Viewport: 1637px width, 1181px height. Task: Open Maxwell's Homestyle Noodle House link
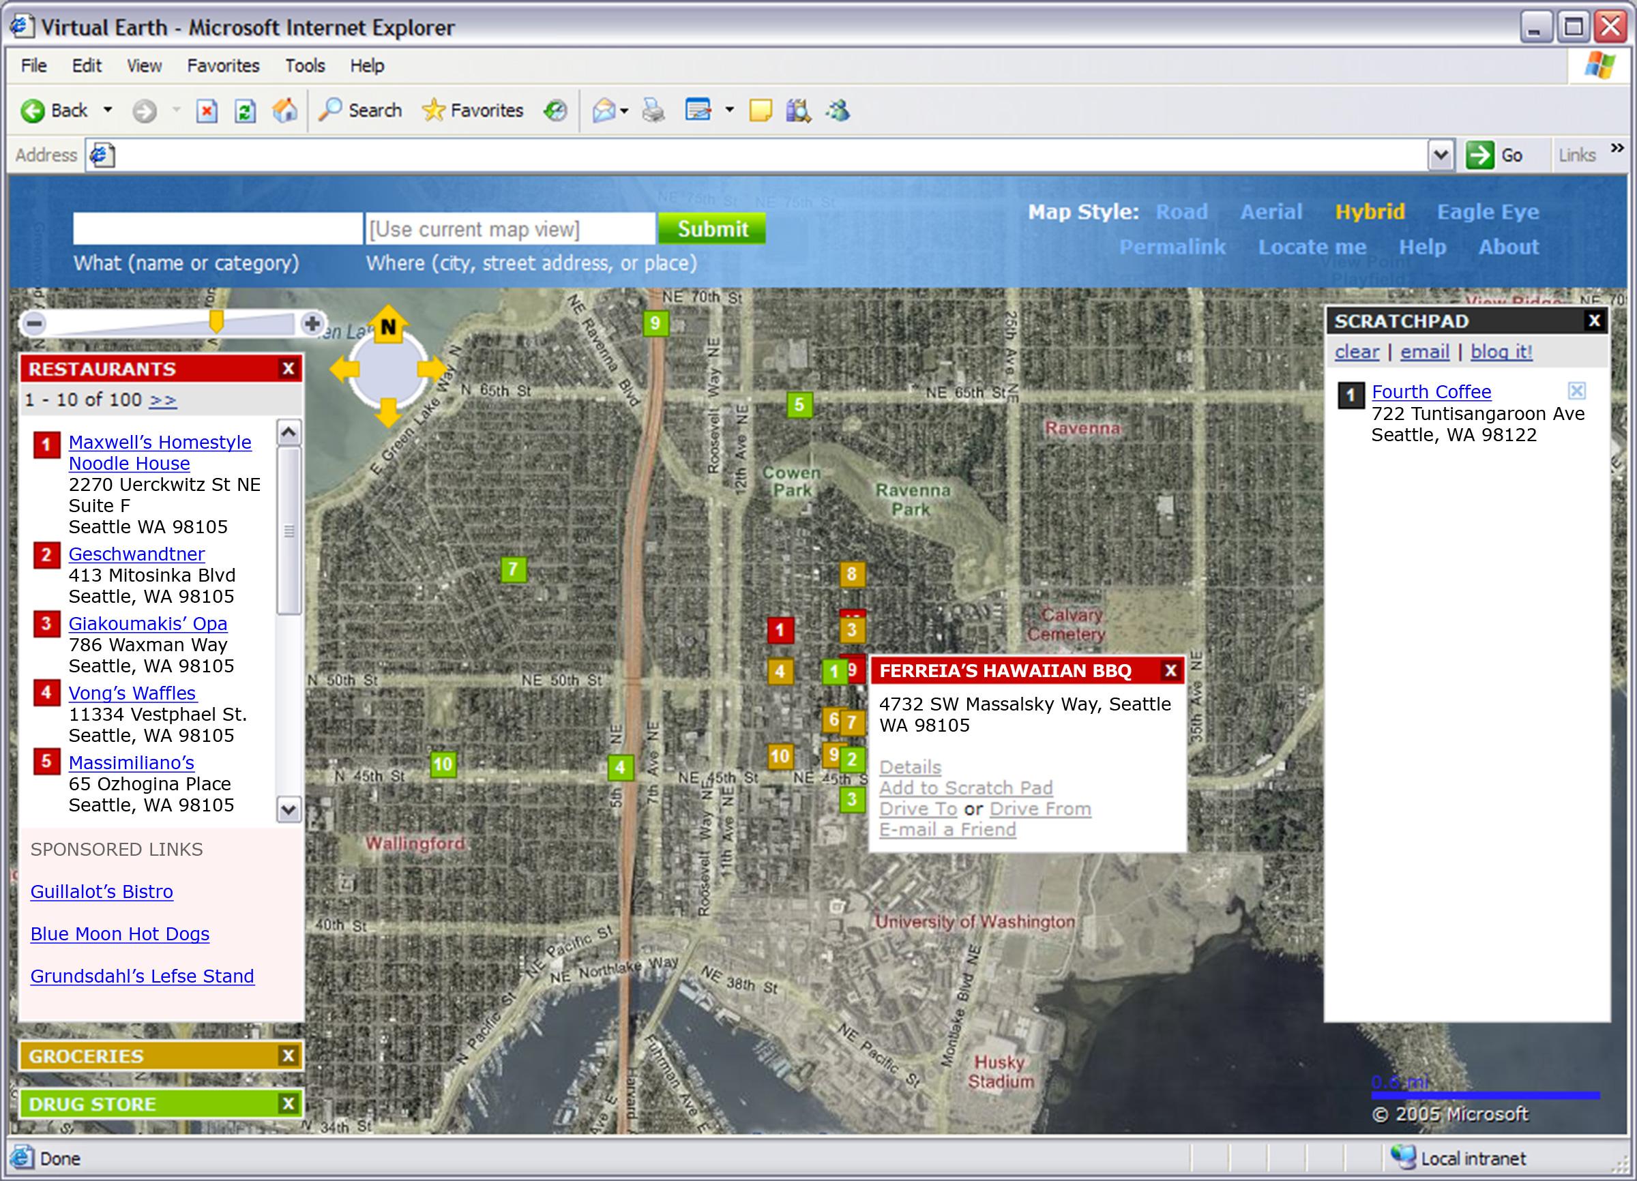point(160,452)
